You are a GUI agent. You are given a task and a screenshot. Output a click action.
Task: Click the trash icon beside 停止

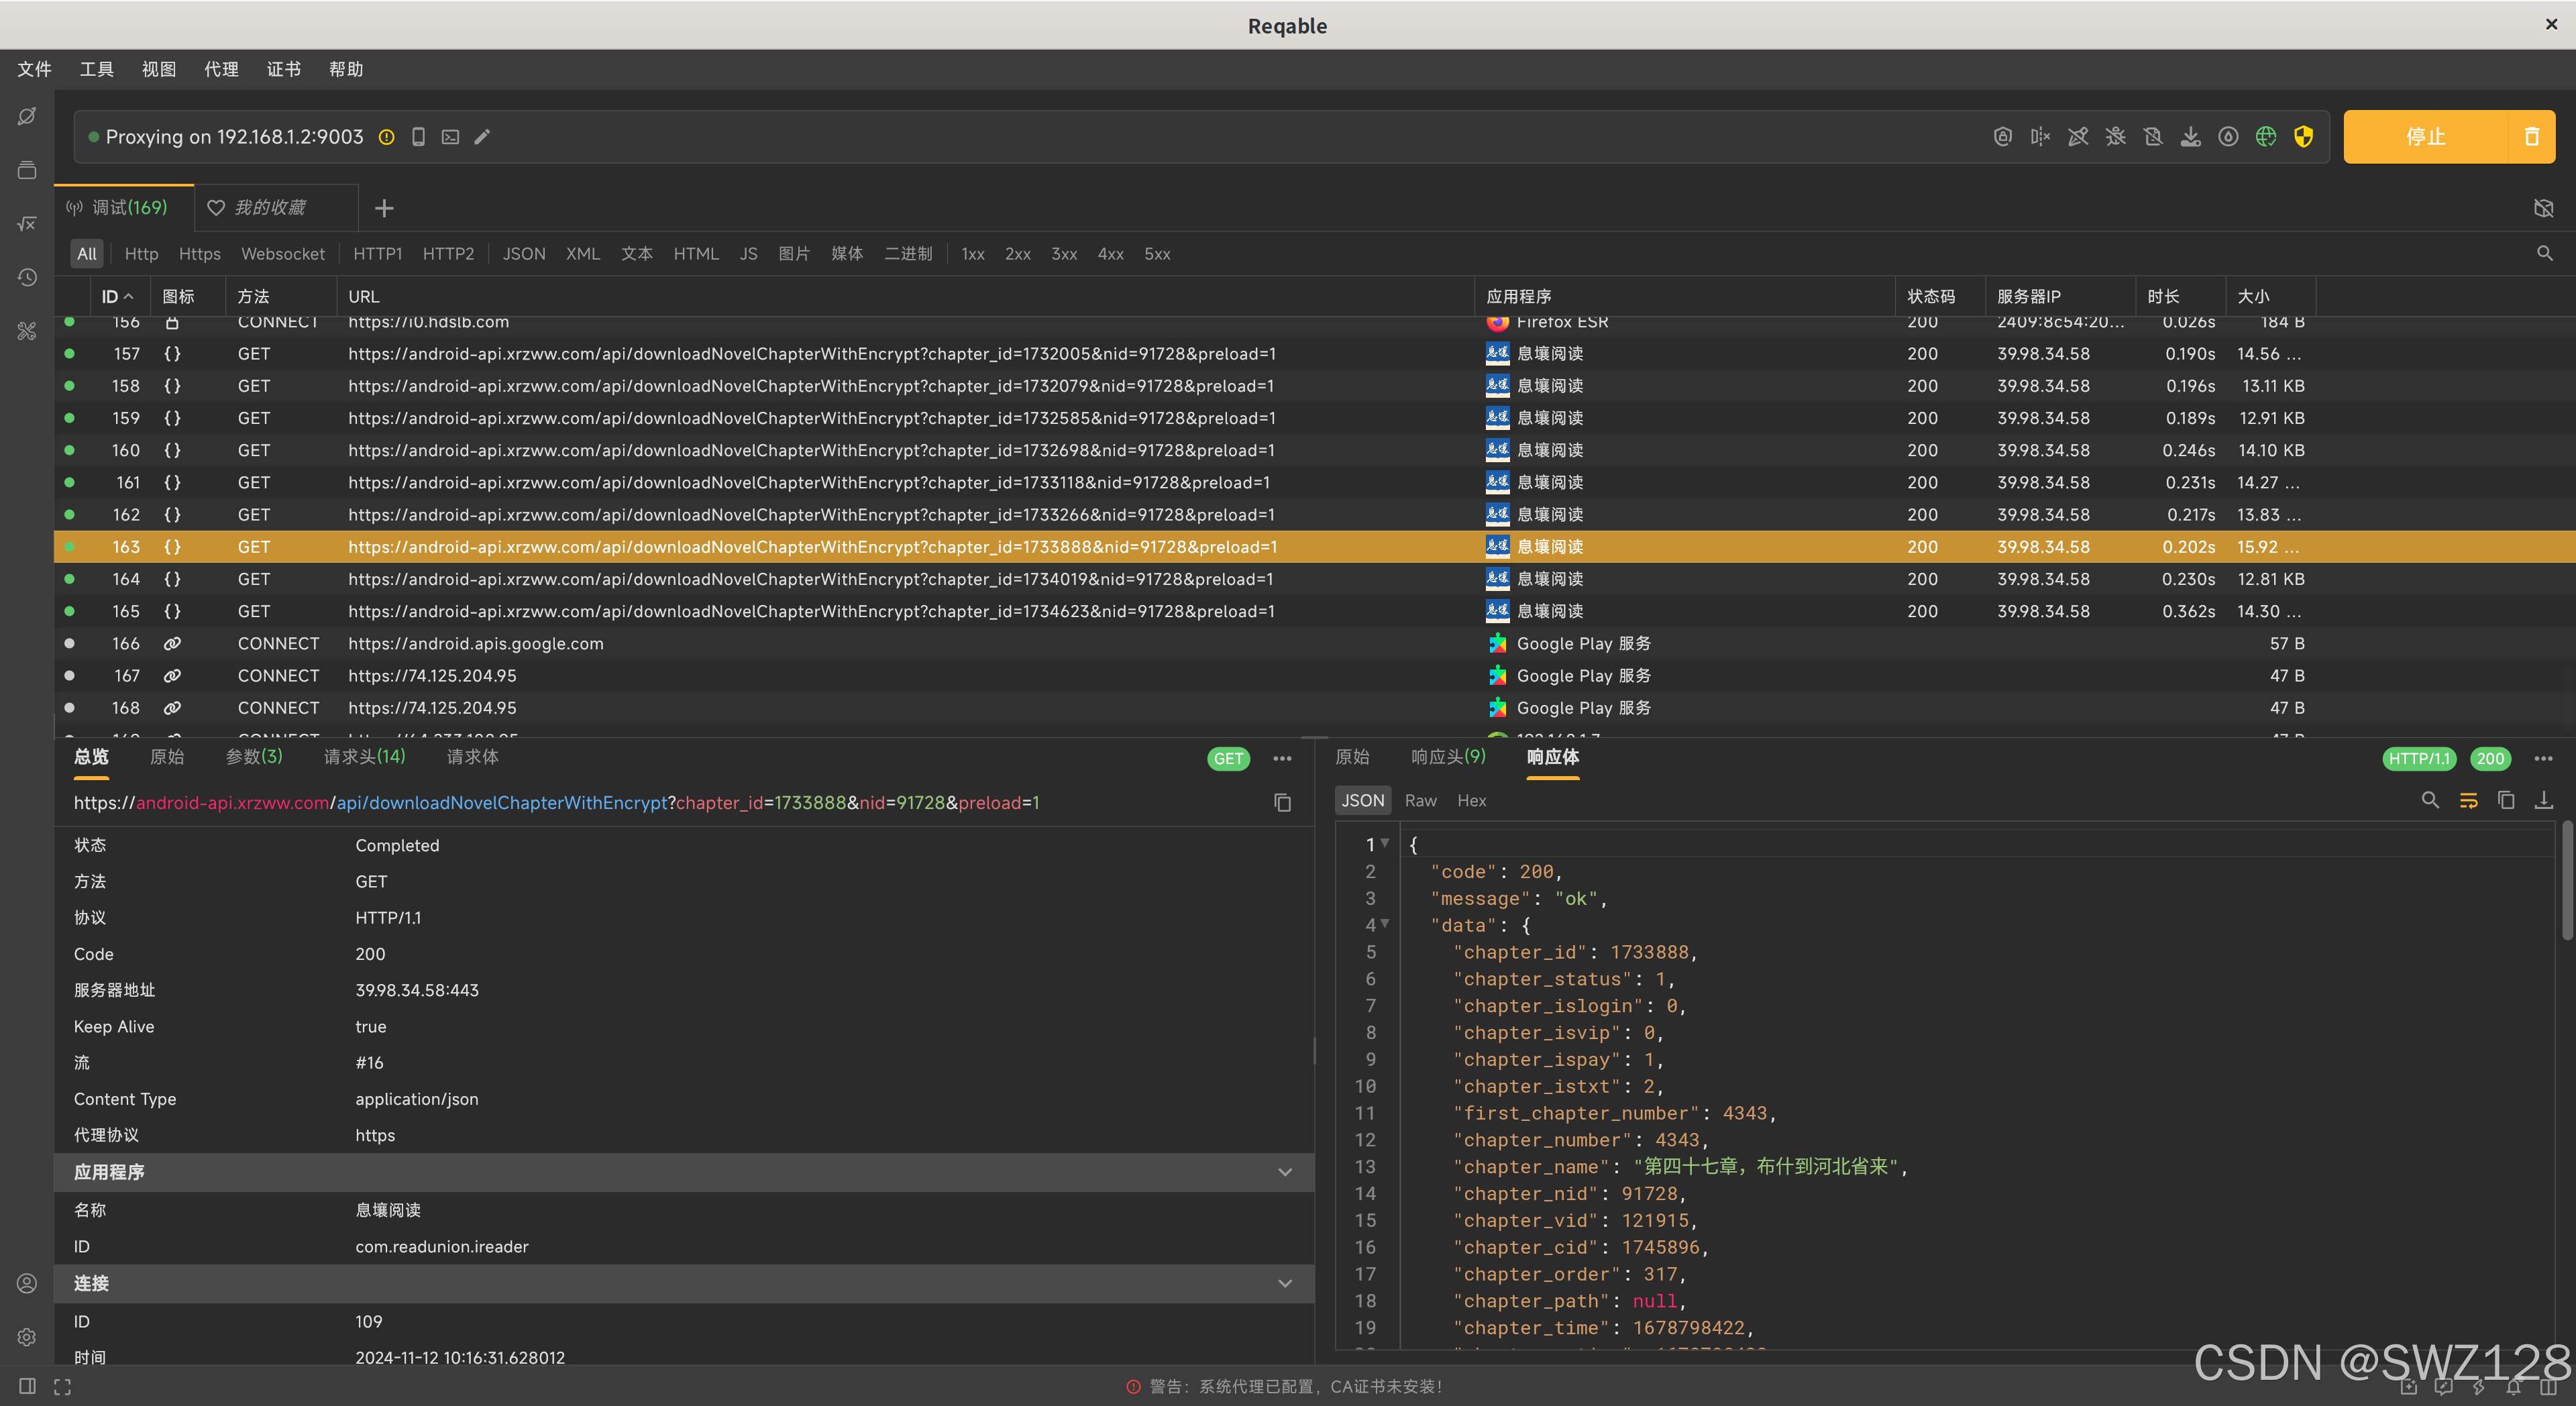tap(2531, 137)
